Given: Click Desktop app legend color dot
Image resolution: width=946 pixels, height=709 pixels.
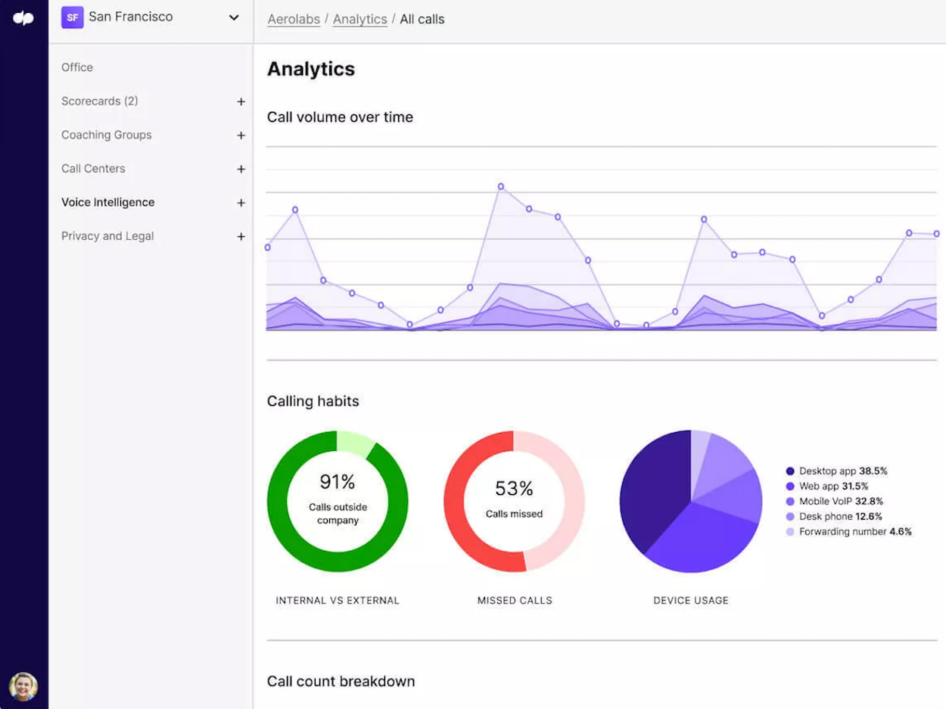Looking at the screenshot, I should pos(790,471).
